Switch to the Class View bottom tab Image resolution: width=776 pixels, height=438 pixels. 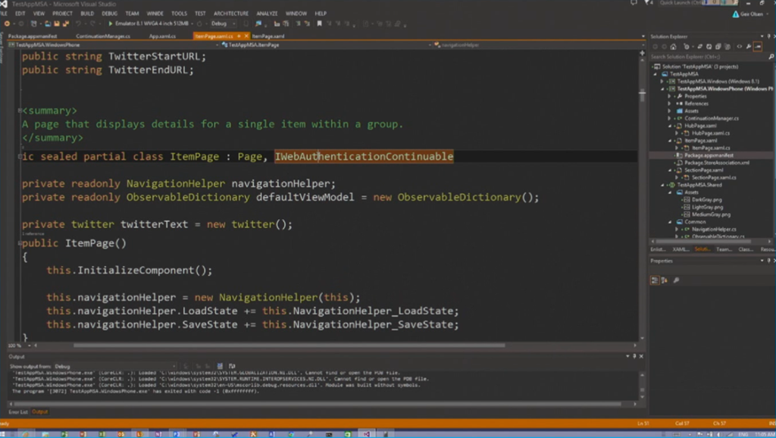pos(746,249)
